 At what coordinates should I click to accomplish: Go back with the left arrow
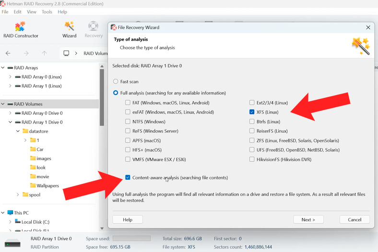(8, 53)
